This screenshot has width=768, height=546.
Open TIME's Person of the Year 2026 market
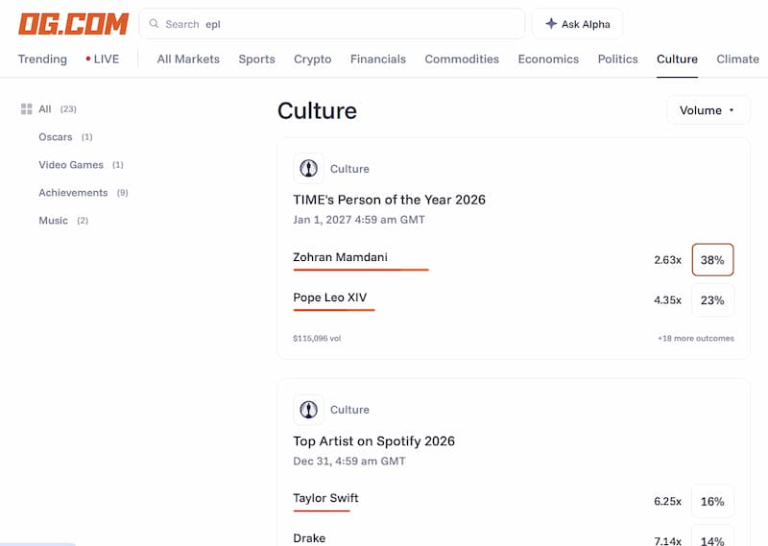pyautogui.click(x=390, y=200)
